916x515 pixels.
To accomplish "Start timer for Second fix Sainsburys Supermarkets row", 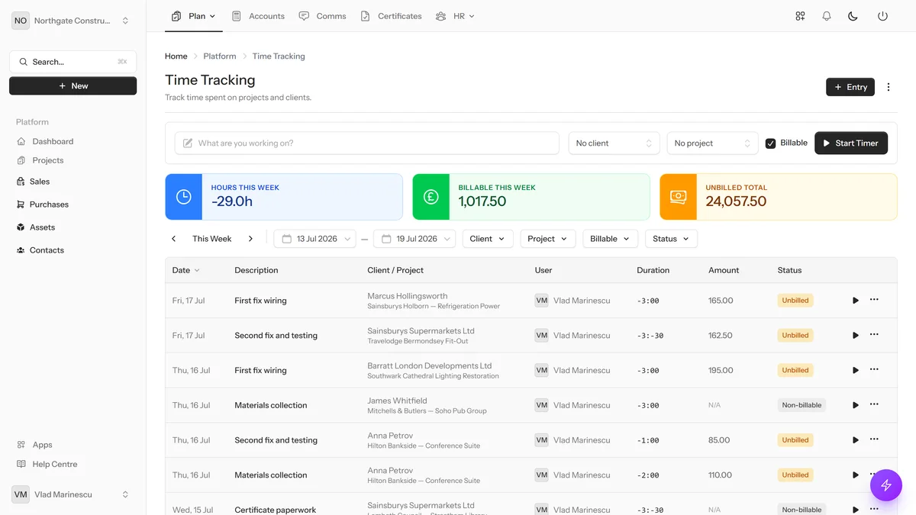I will point(856,336).
